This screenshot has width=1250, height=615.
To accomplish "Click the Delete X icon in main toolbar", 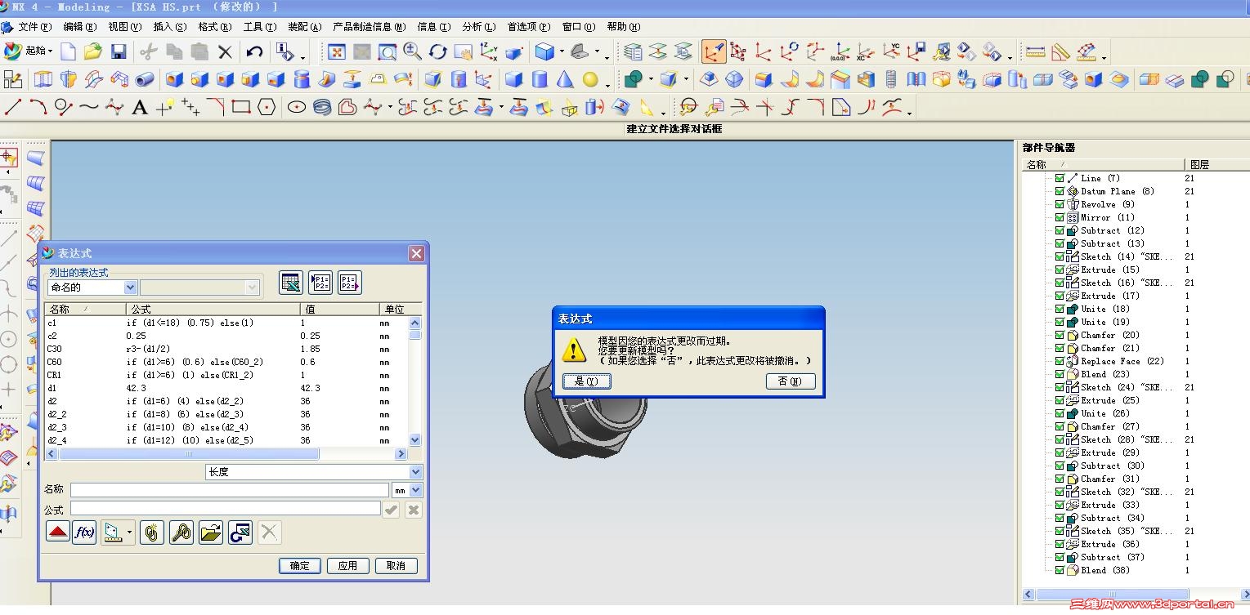I will [x=226, y=52].
